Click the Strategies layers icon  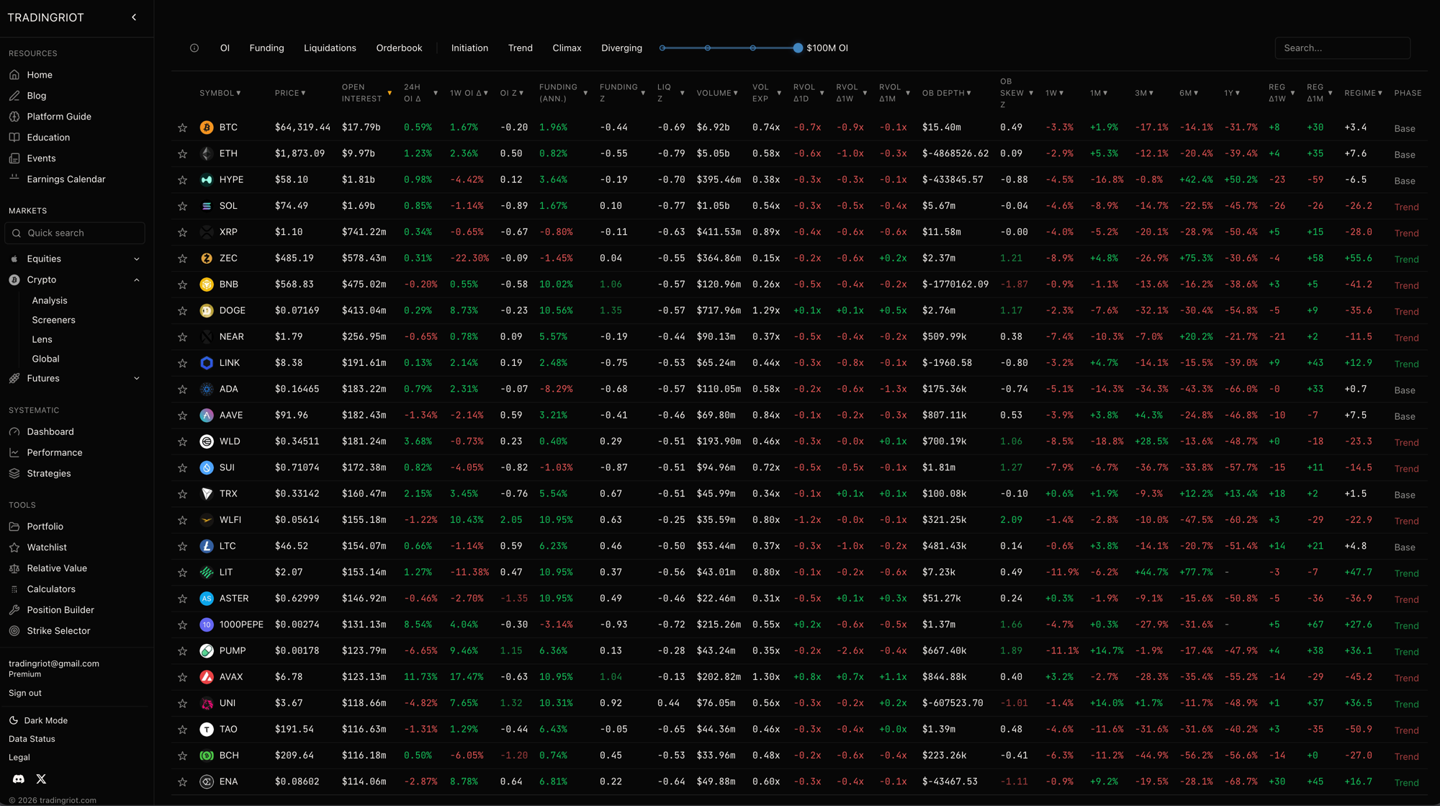[14, 473]
